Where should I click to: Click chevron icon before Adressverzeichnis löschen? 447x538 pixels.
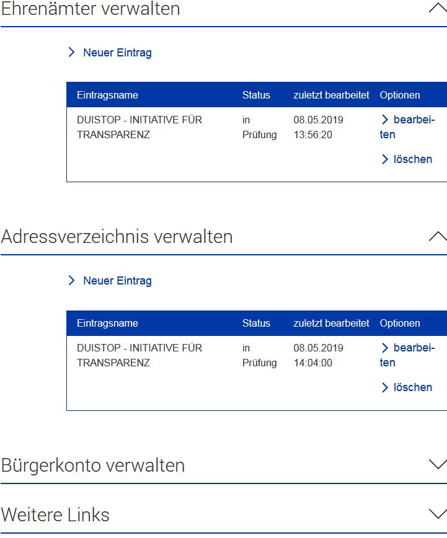pos(385,387)
